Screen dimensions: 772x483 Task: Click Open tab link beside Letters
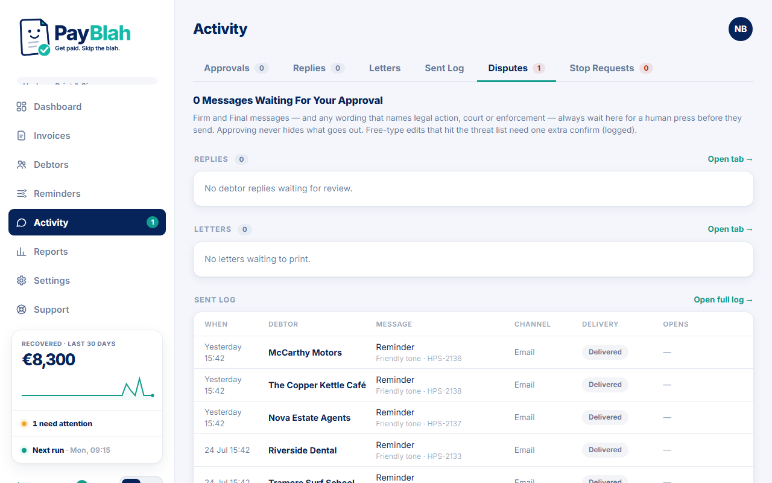tap(730, 229)
